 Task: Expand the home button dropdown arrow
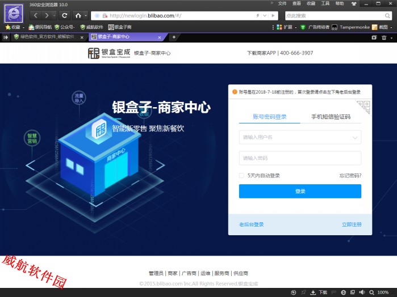coord(86,16)
